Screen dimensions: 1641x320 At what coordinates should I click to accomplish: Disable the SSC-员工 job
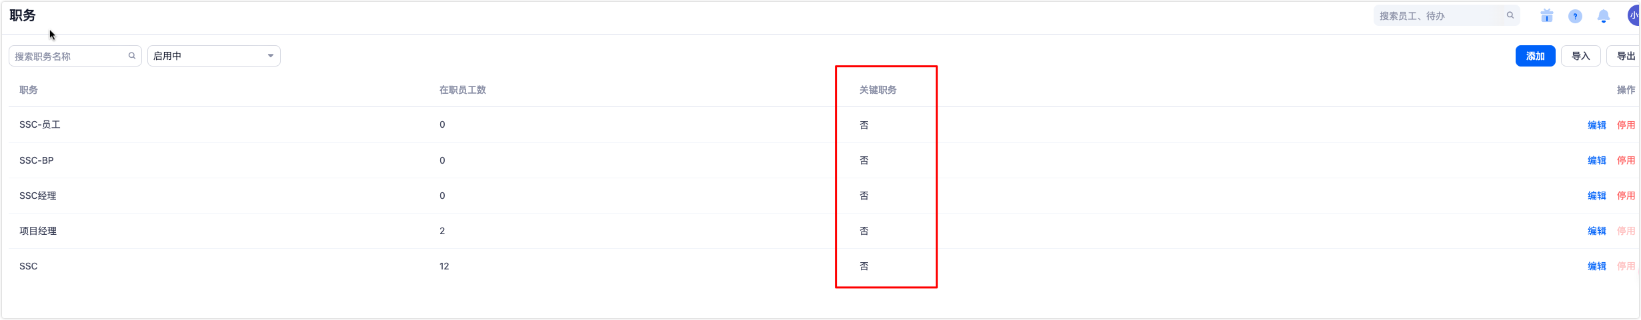click(x=1626, y=125)
